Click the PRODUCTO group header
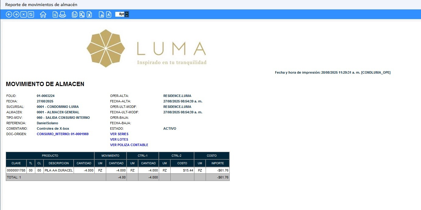This screenshot has width=421, height=210. pyautogui.click(x=50, y=156)
